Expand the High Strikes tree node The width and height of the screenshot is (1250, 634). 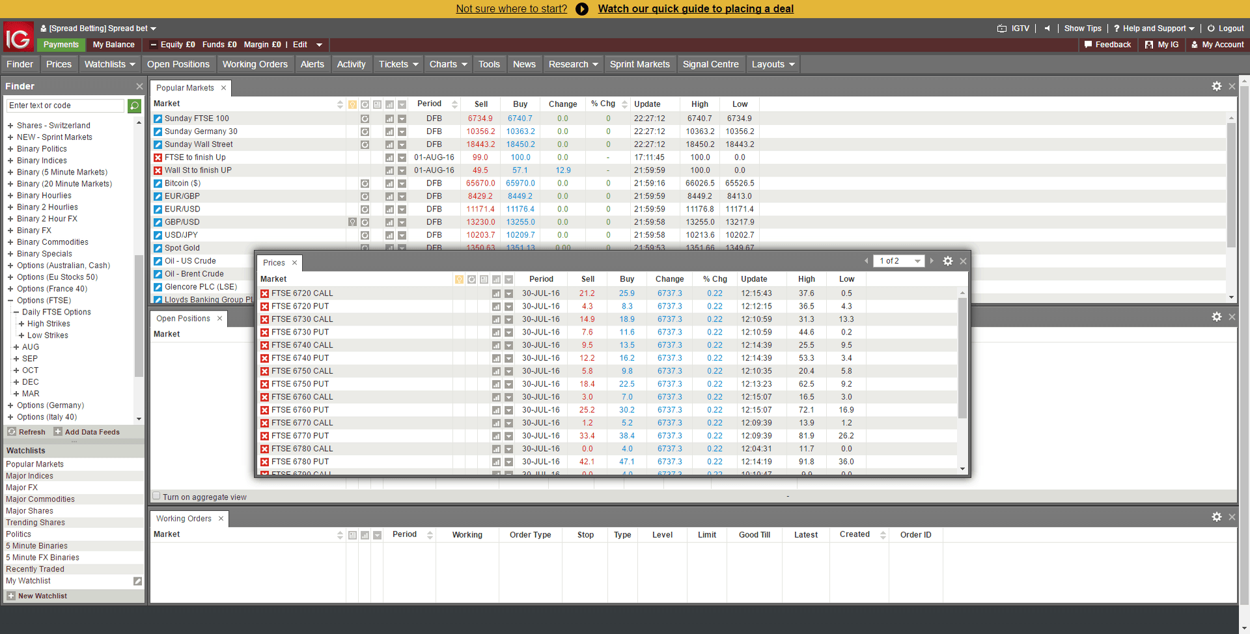click(21, 324)
